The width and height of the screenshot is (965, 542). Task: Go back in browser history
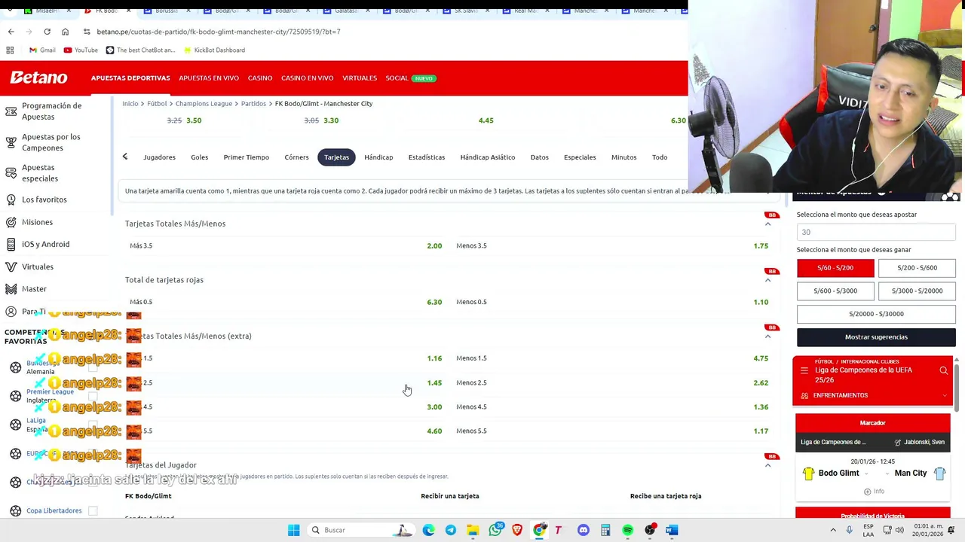(x=11, y=32)
